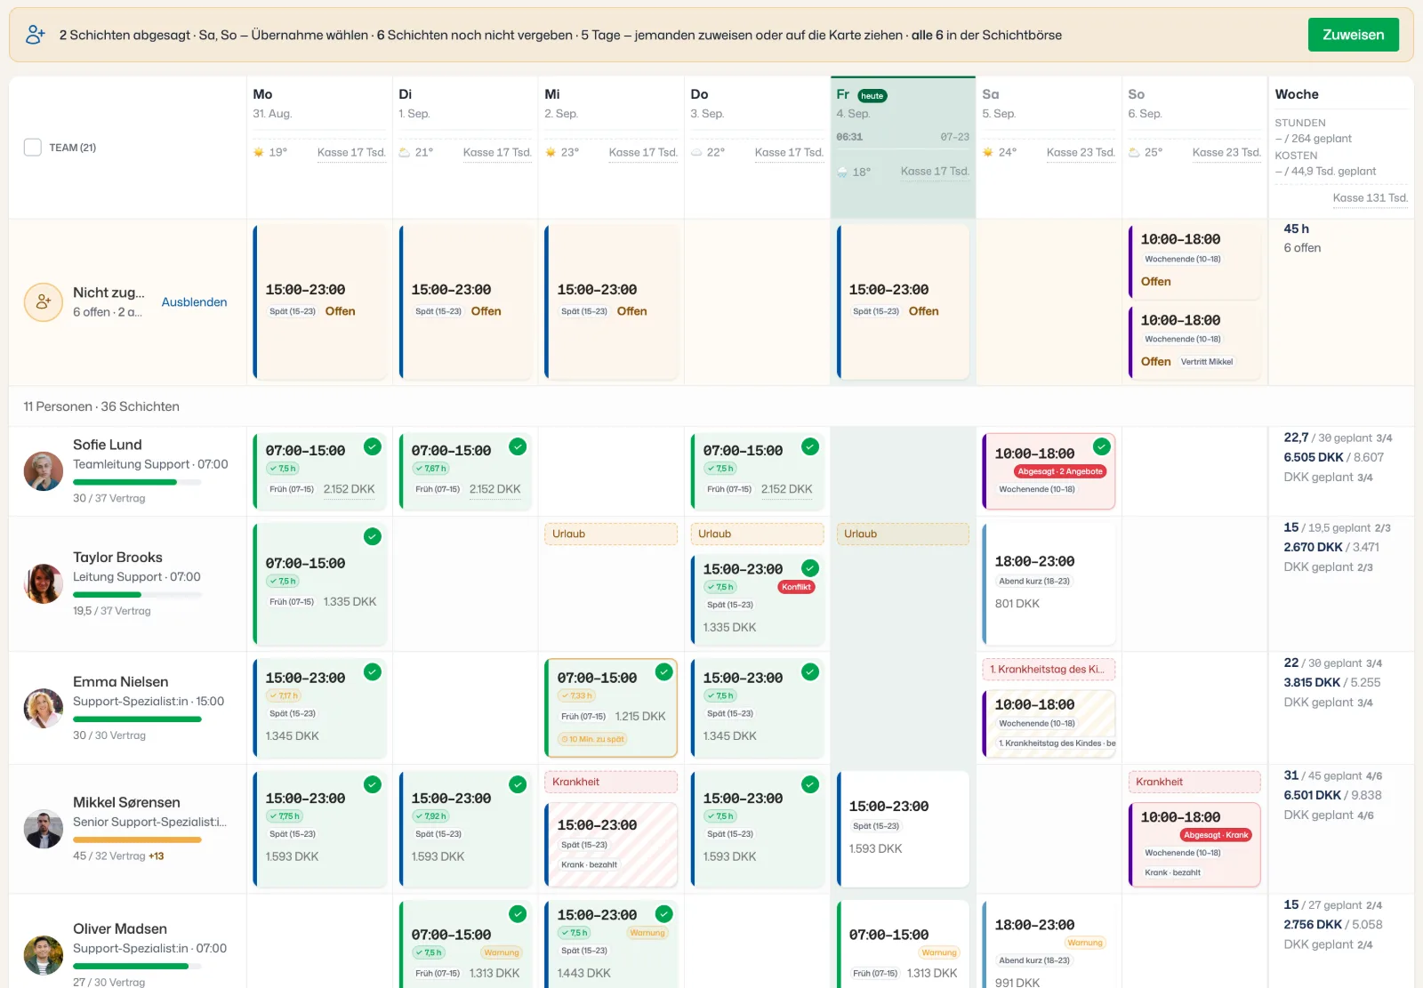Click the 11 Personen · 36 Schichten summary text
Screen dimensions: 1423x988
click(x=101, y=406)
